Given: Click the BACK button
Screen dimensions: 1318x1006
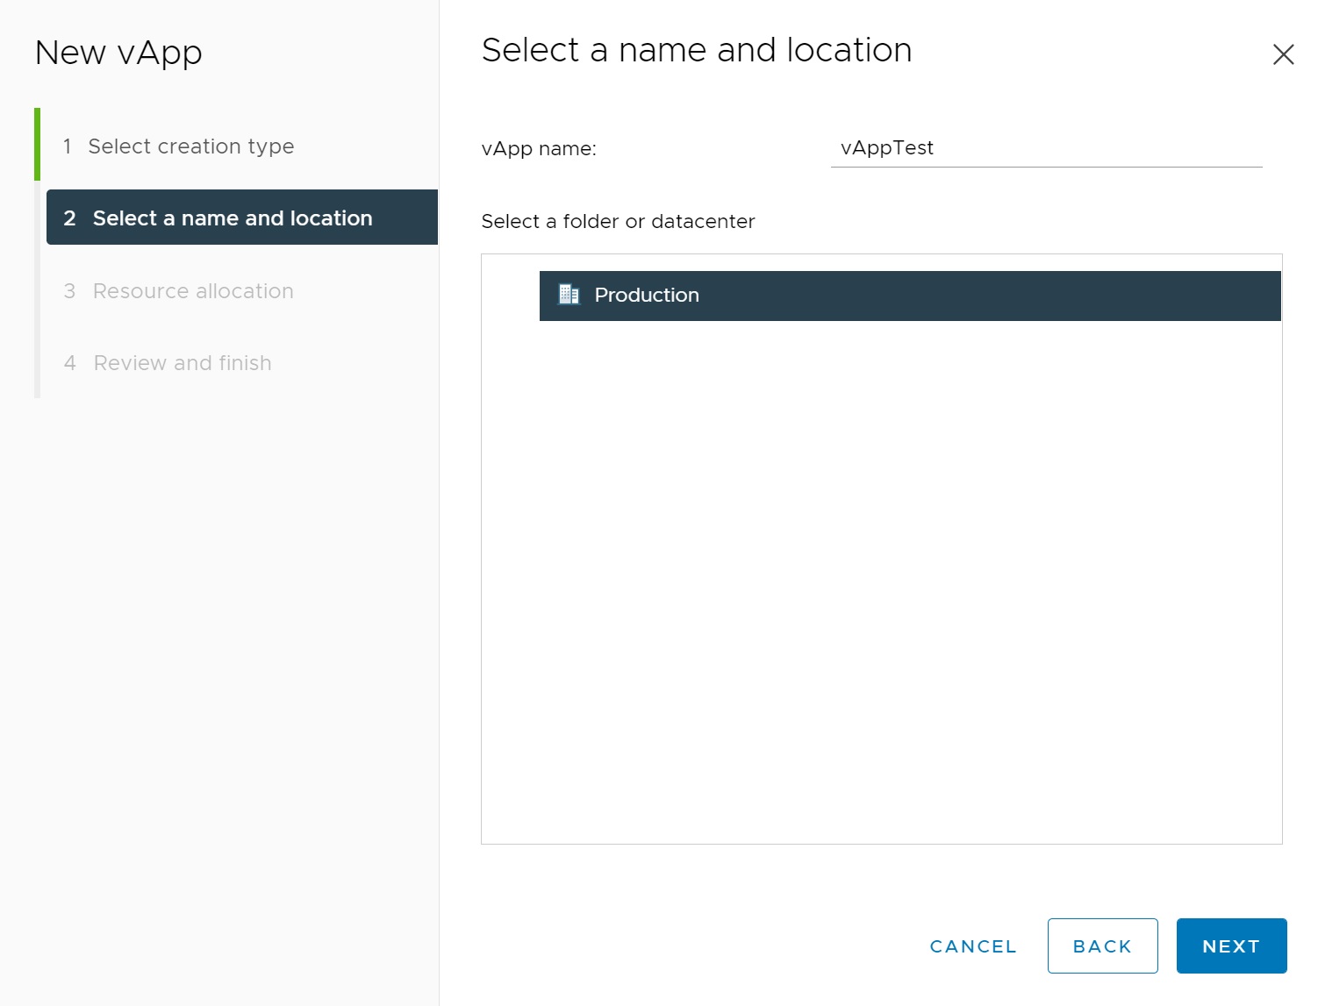Looking at the screenshot, I should (x=1102, y=946).
